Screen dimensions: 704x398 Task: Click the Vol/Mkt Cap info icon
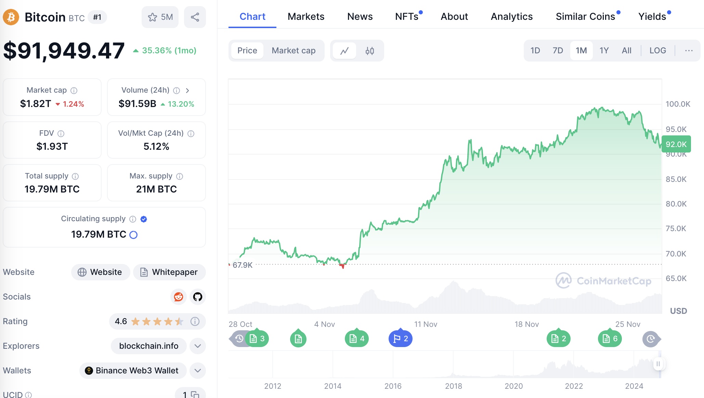coord(191,133)
